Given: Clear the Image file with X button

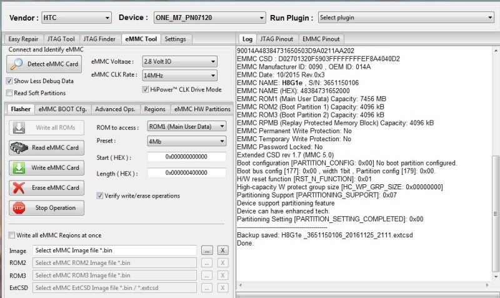Looking at the screenshot, I should pos(222,251).
